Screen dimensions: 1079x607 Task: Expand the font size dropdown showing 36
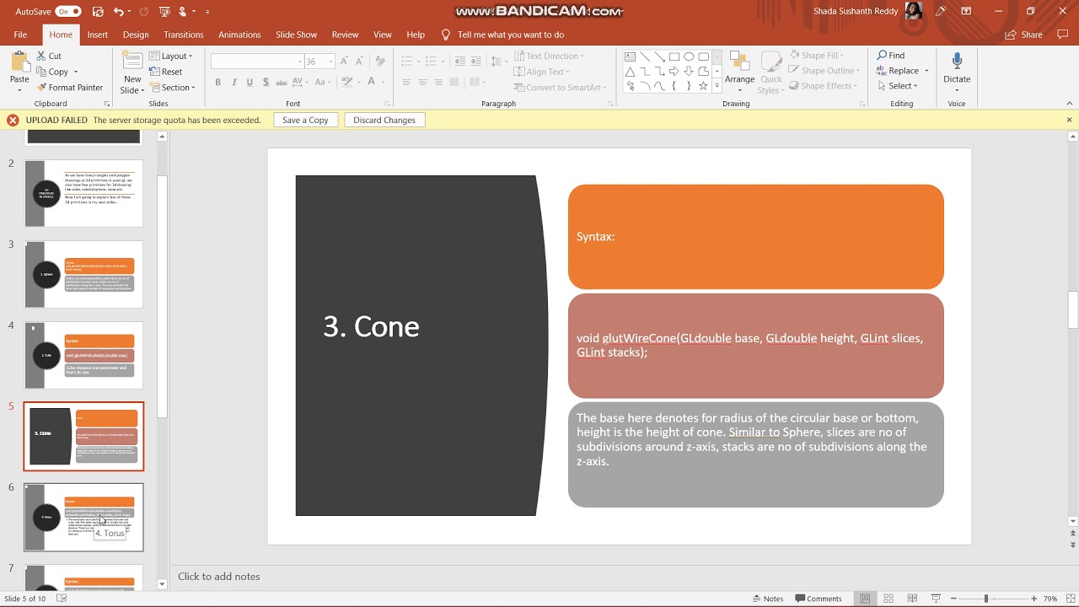[331, 62]
